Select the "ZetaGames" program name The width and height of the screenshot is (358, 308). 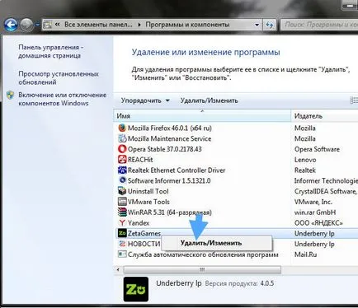click(x=144, y=233)
